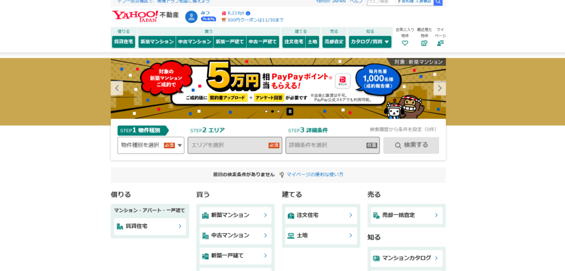Open 最近見た物件 history icon
The width and height of the screenshot is (565, 271).
pyautogui.click(x=424, y=43)
